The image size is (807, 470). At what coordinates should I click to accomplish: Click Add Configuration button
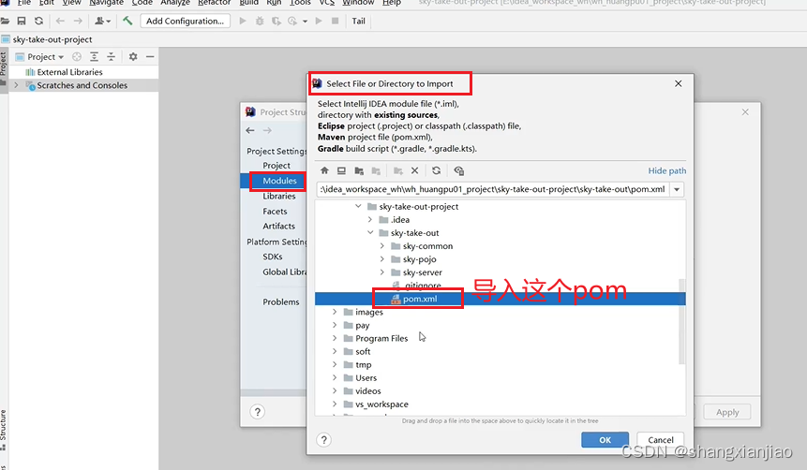click(x=185, y=22)
